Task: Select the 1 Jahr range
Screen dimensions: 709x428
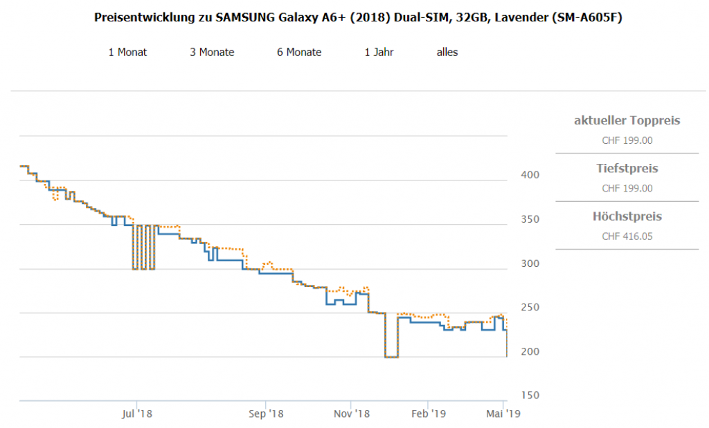Action: [x=379, y=52]
